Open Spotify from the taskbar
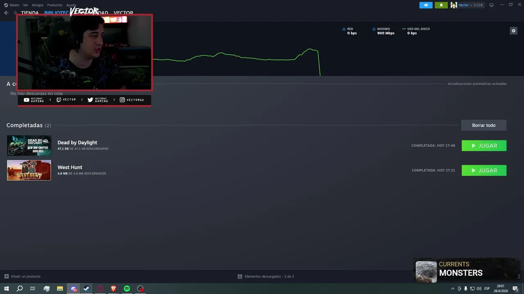The width and height of the screenshot is (524, 294). [x=127, y=289]
